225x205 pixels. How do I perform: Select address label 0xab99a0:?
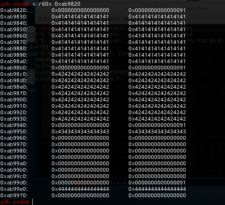pyautogui.click(x=14, y=164)
